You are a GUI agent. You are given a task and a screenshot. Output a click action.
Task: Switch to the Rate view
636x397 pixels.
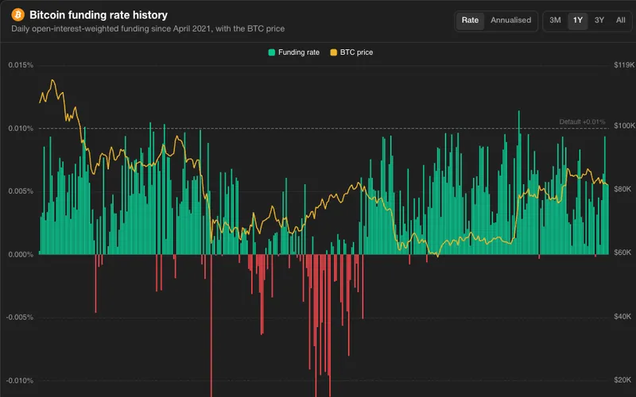[470, 21]
